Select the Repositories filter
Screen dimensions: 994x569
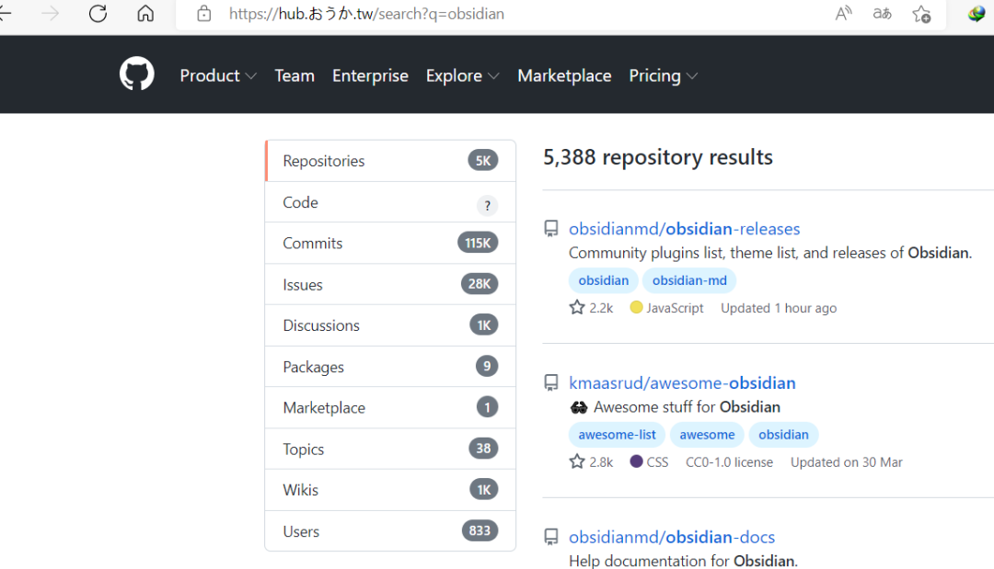(x=390, y=161)
